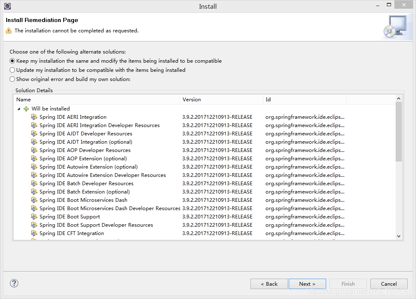Select Spring IDE Boot Support Developer Resources

pyautogui.click(x=97, y=225)
